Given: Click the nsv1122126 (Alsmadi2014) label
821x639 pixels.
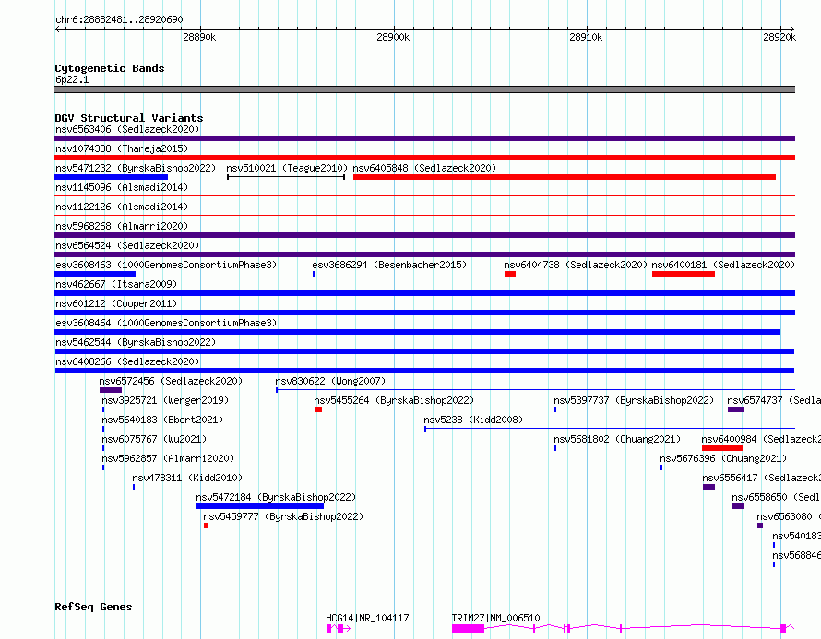Looking at the screenshot, I should (x=122, y=207).
